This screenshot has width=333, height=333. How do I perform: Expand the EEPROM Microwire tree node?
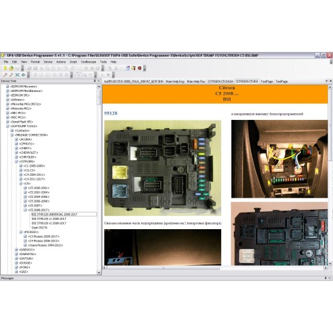click(7, 87)
